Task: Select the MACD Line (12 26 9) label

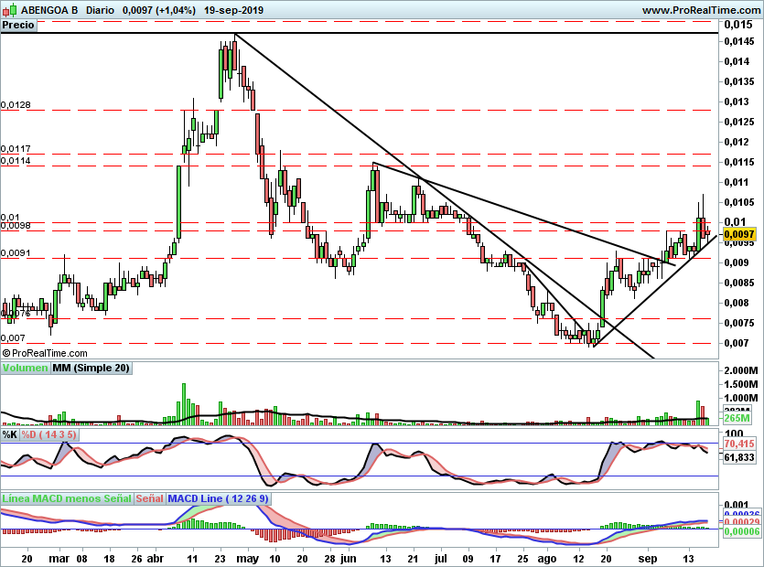Action: (218, 498)
